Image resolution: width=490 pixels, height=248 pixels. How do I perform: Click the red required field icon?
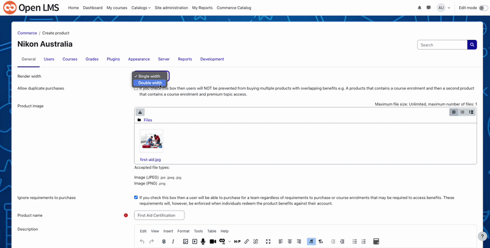click(x=126, y=215)
